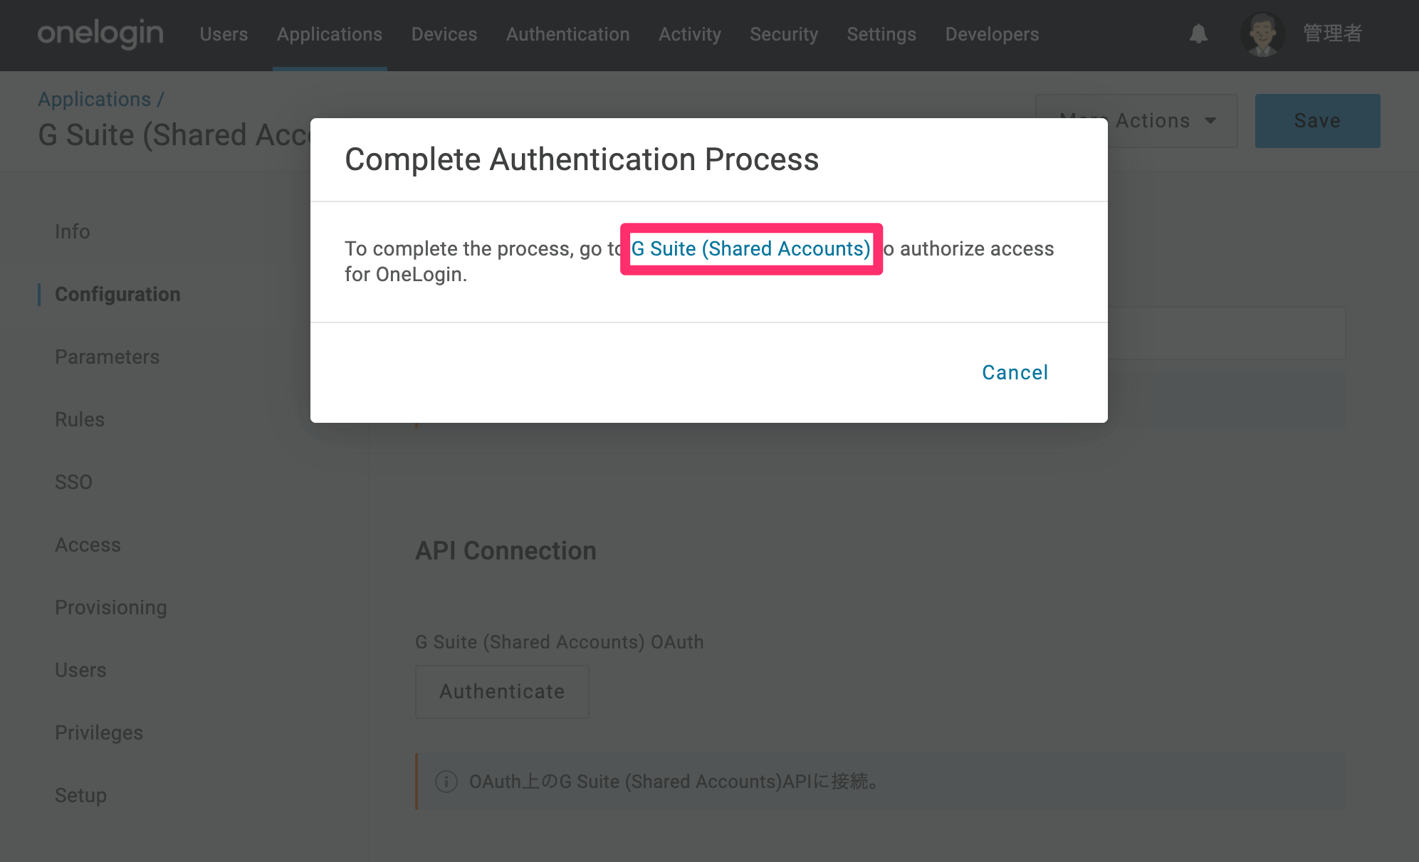Expand the More Actions dropdown arrow
Viewport: 1419px width, 862px height.
1210,121
